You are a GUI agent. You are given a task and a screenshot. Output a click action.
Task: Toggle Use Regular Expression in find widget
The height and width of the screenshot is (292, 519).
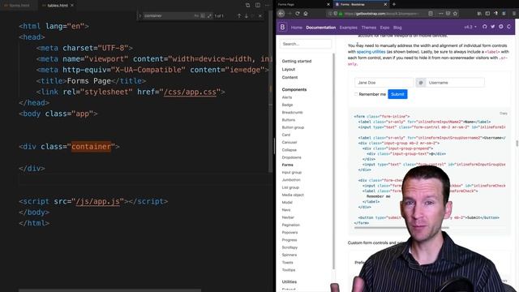point(209,16)
